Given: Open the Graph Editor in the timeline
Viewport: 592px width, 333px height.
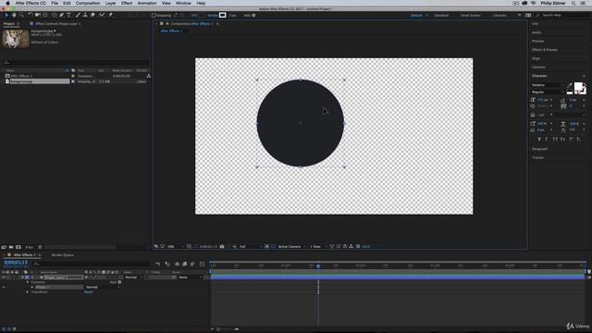Looking at the screenshot, I should 202,264.
